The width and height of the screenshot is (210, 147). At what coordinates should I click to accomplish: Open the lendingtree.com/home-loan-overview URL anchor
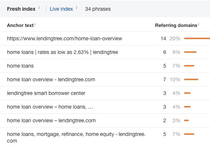click(x=64, y=38)
